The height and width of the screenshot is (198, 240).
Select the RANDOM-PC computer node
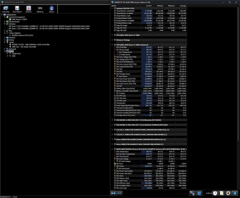tap(11, 15)
